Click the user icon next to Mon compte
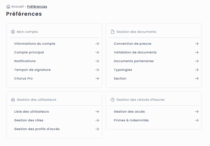Screen dimensions: 210x146 [x=13, y=32]
